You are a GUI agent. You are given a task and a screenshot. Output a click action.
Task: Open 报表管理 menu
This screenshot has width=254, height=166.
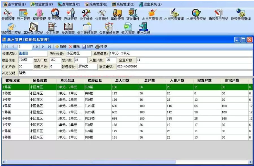tap(96, 4)
